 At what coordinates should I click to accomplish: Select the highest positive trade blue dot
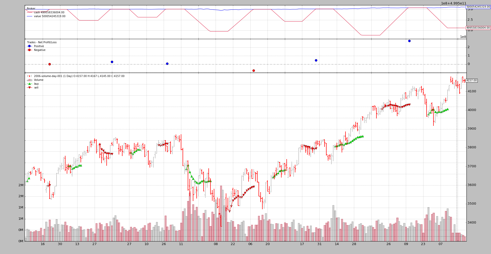(x=409, y=41)
